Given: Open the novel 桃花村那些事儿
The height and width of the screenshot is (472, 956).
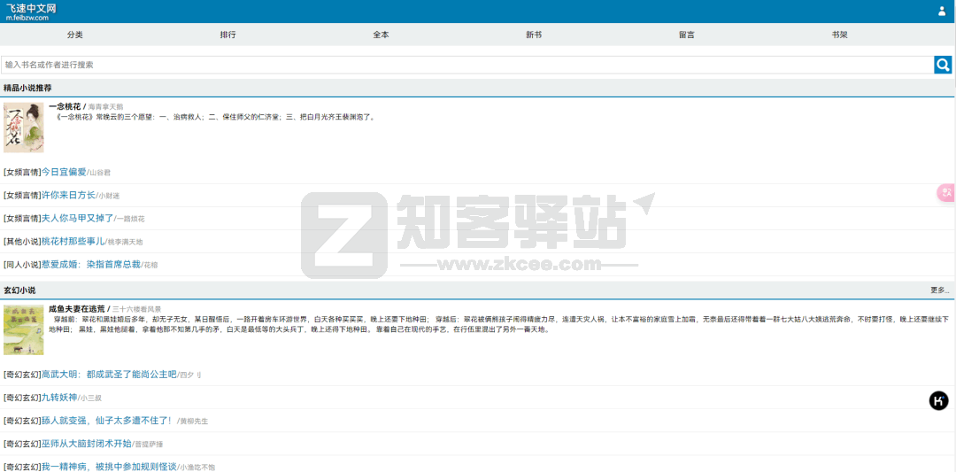Looking at the screenshot, I should (x=73, y=241).
